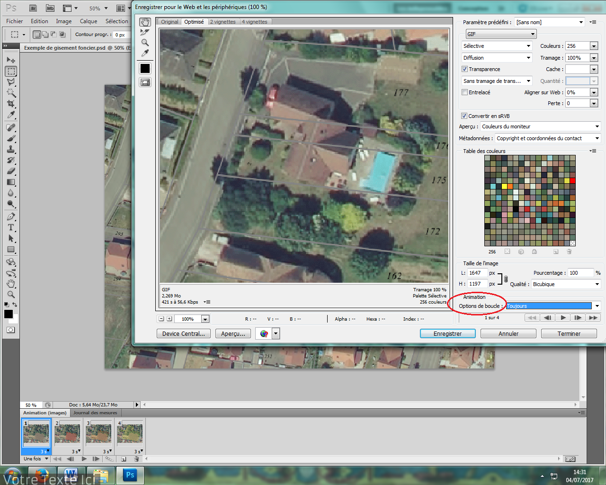Image resolution: width=606 pixels, height=485 pixels.
Task: Open the Une fois looping dropdown
Action: pyautogui.click(x=36, y=458)
